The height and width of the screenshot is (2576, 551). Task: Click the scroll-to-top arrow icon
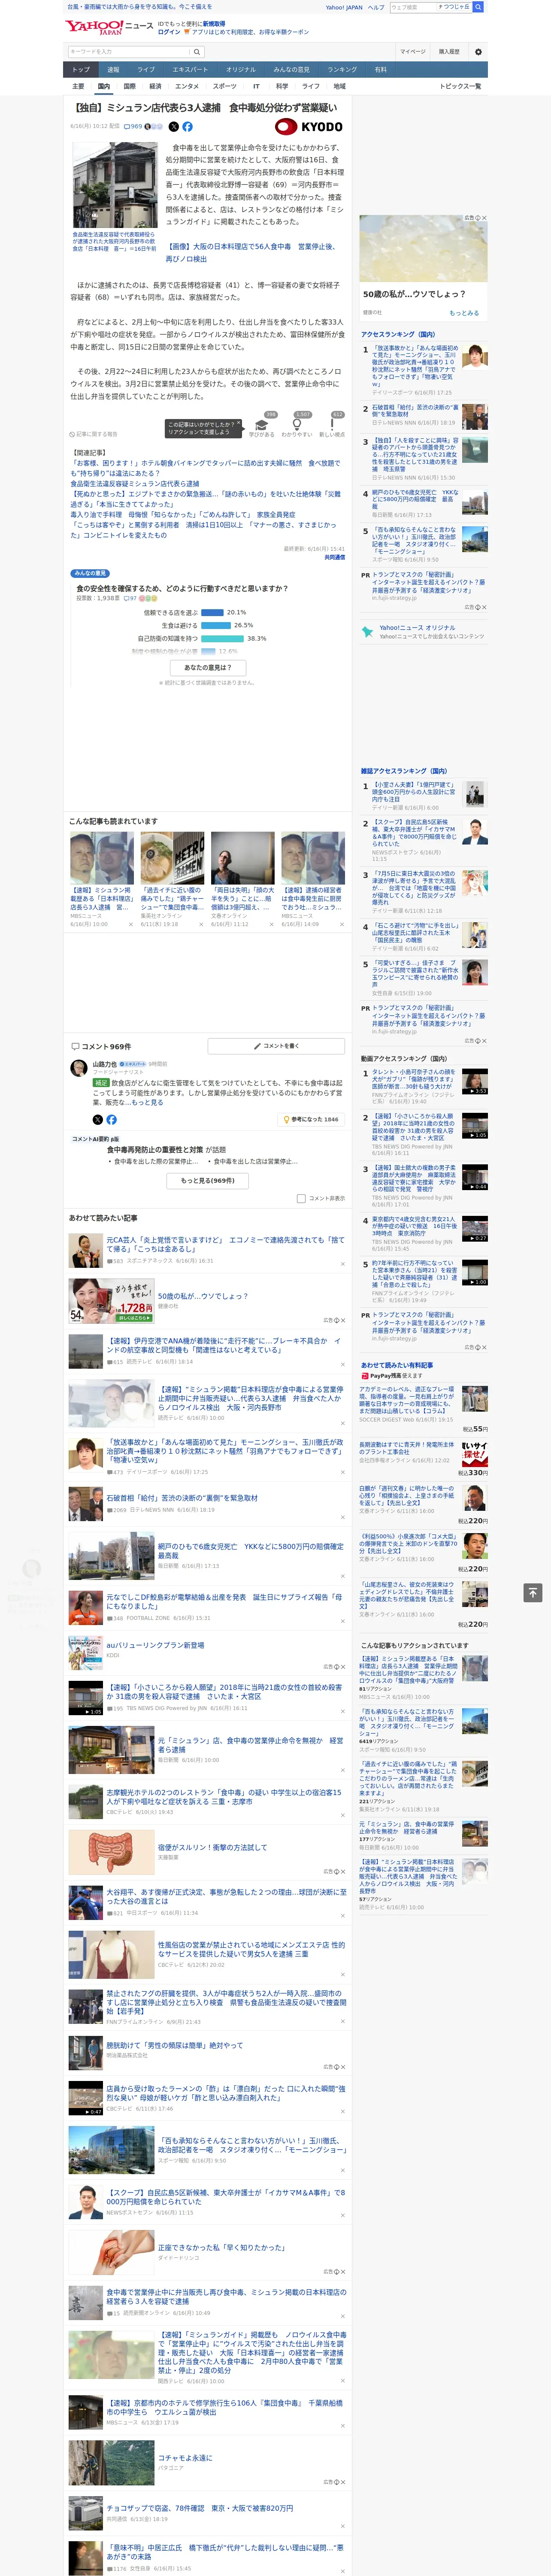tap(533, 1593)
